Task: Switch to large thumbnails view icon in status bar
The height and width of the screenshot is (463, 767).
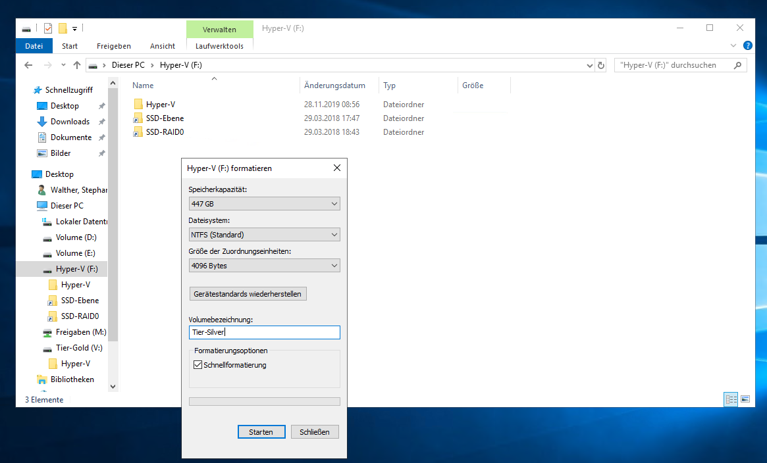Action: pyautogui.click(x=745, y=399)
